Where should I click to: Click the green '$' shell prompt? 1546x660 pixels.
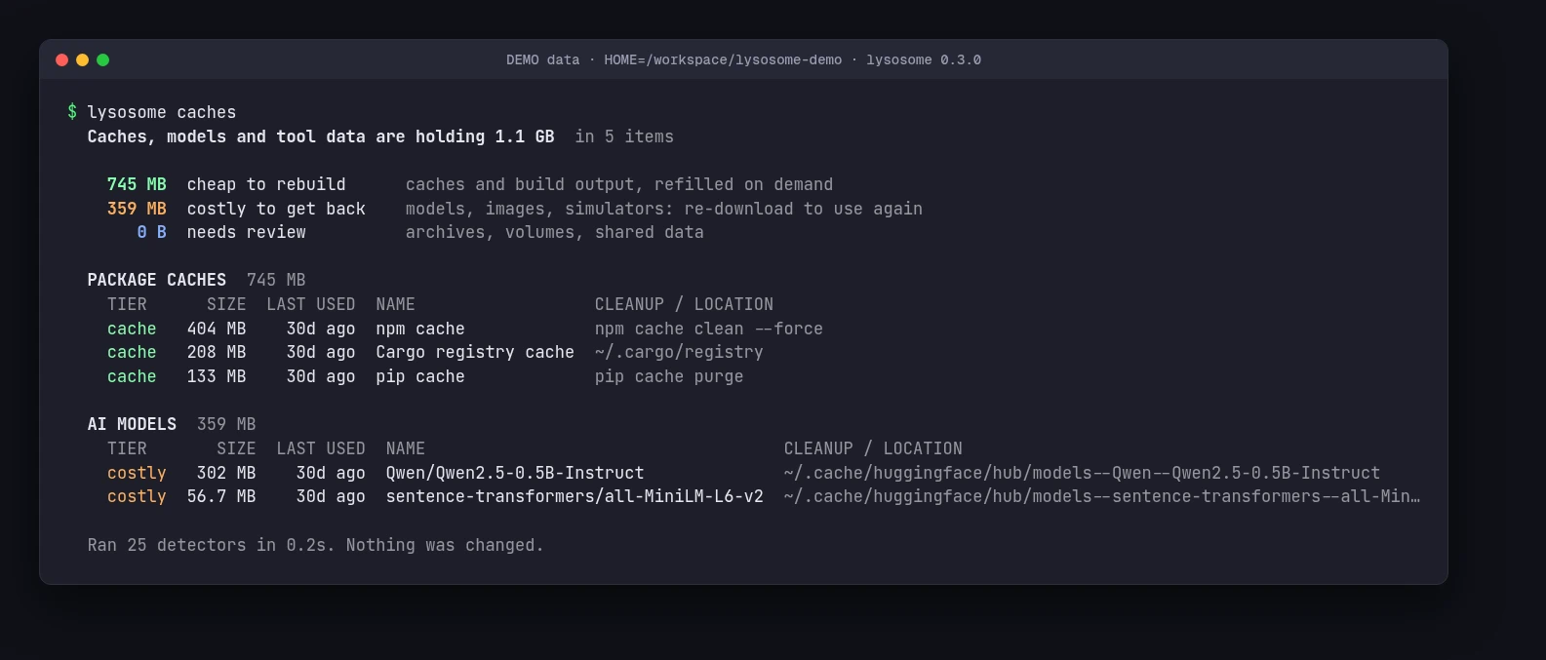point(72,112)
